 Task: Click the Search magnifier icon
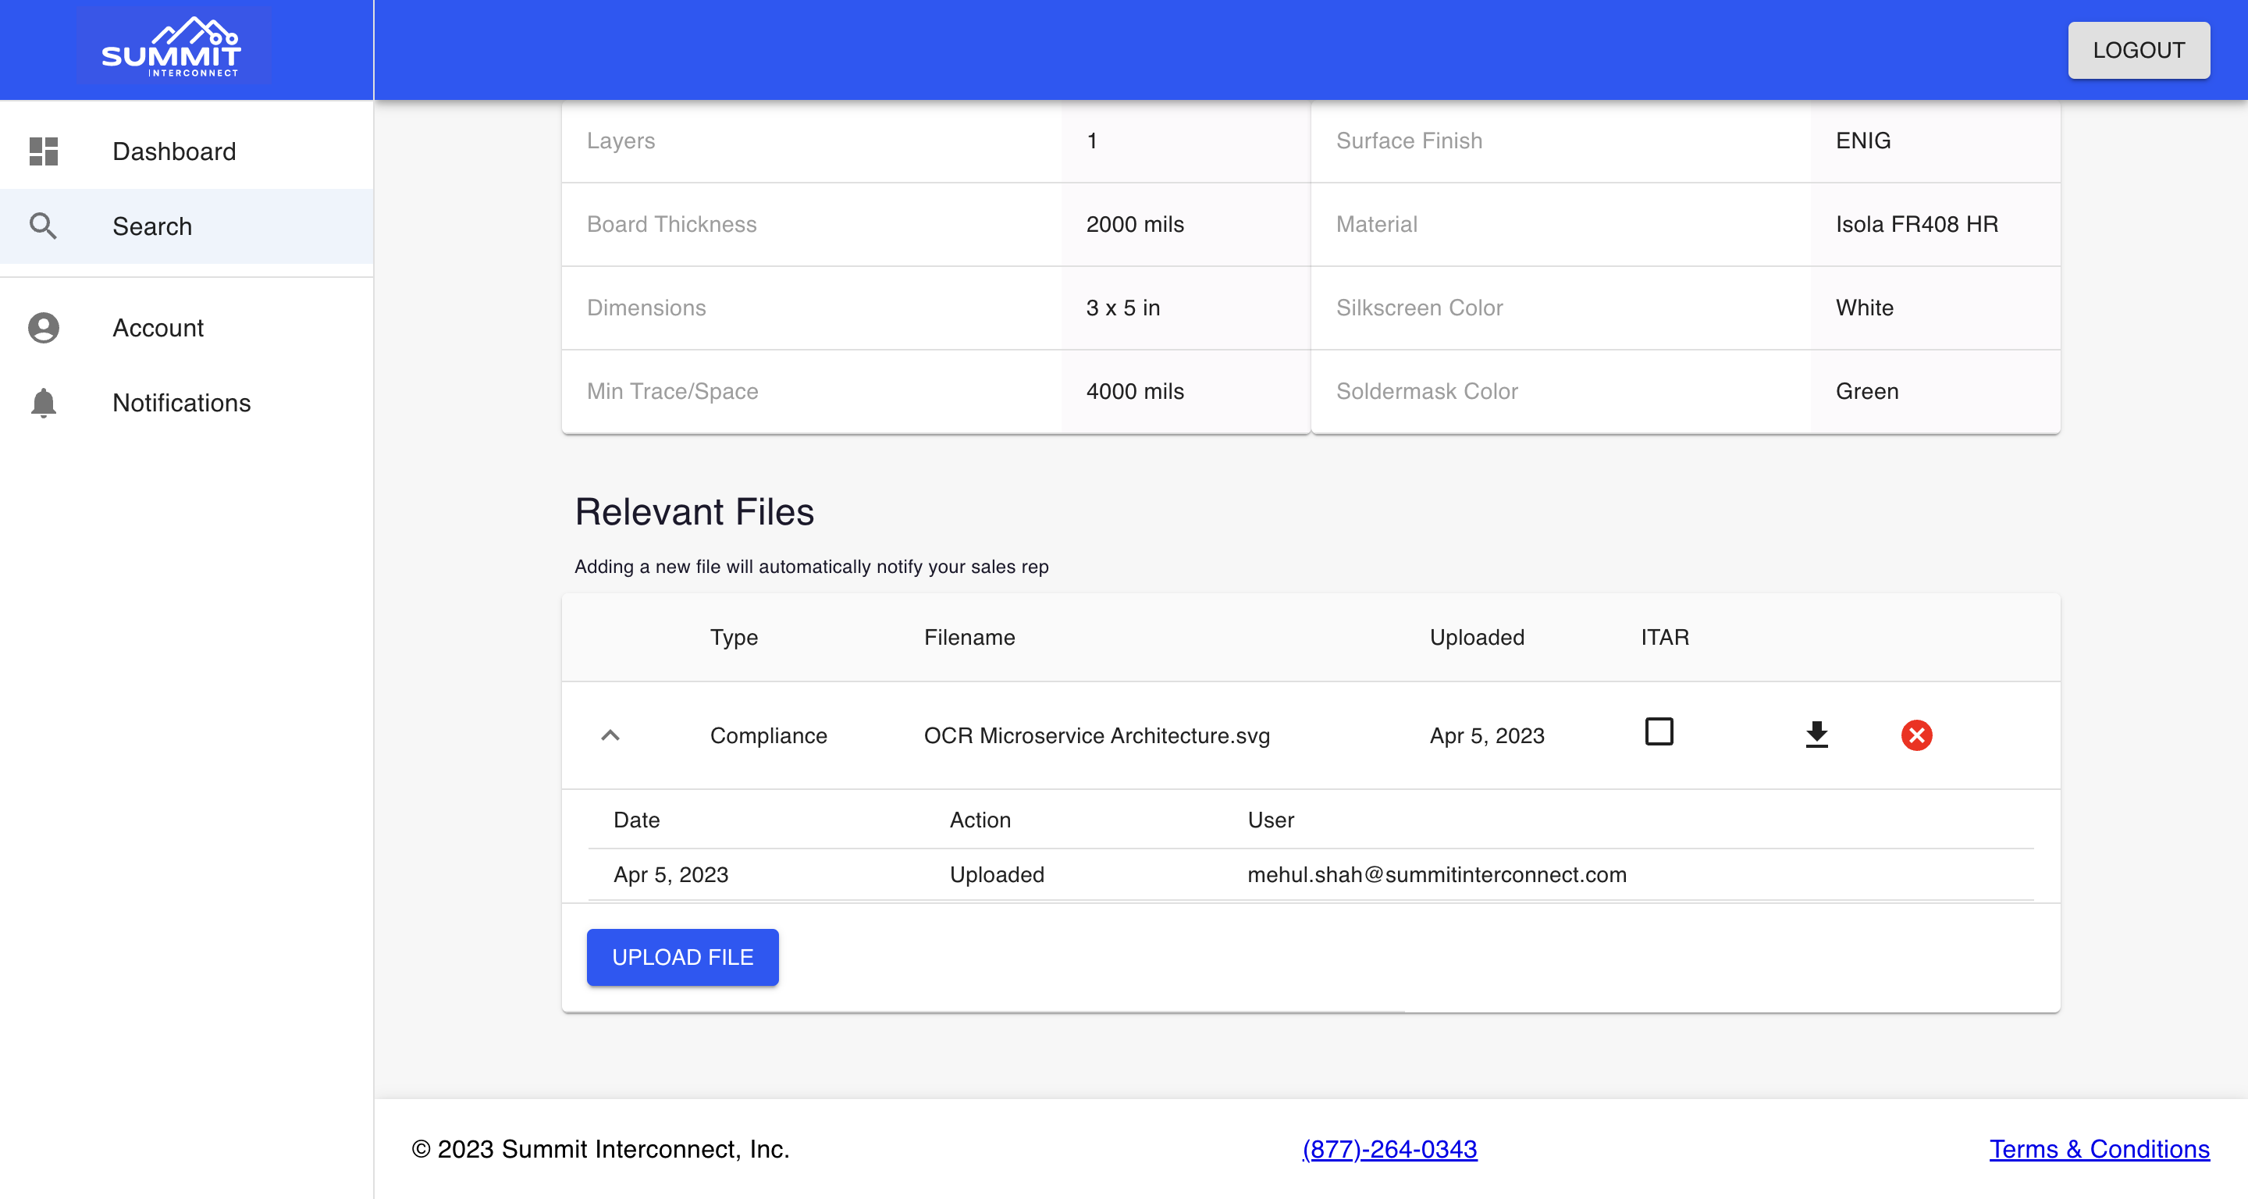[x=44, y=226]
